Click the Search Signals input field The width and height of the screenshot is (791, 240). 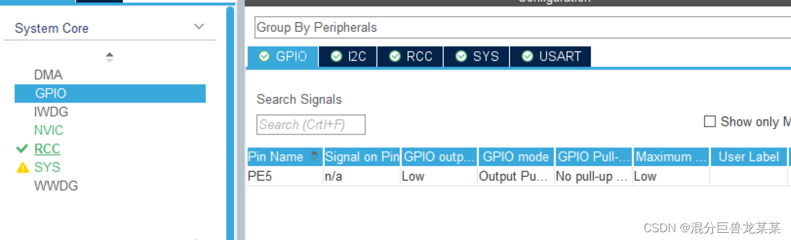tap(311, 125)
